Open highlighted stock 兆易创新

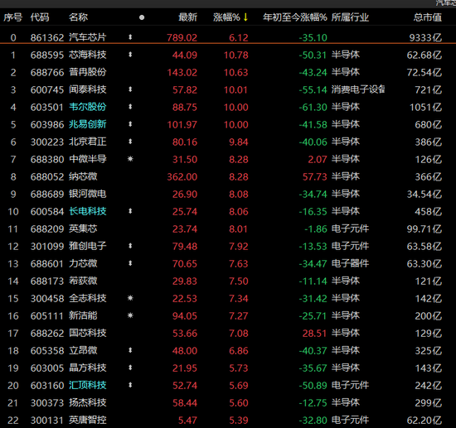coord(88,124)
